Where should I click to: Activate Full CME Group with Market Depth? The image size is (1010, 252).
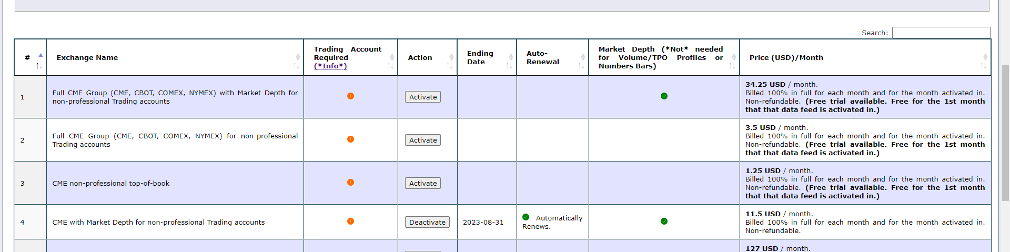(423, 97)
